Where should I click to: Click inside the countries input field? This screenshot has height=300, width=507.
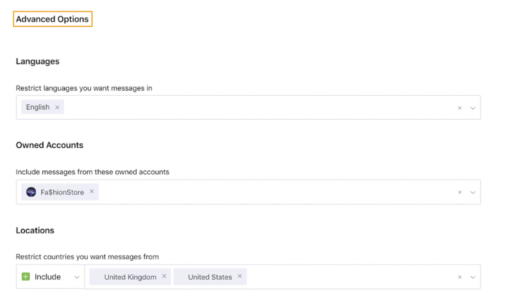283,277
